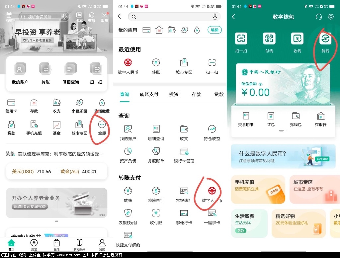
Task: Open the 什么是数字人民币? info banner
Action: click(x=283, y=156)
